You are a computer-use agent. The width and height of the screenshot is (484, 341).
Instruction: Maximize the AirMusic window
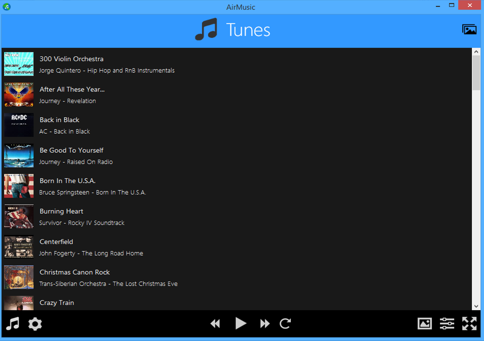point(452,5)
